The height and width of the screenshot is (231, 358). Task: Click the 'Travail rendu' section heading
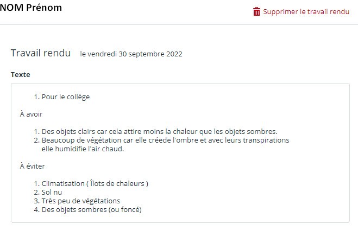point(41,53)
